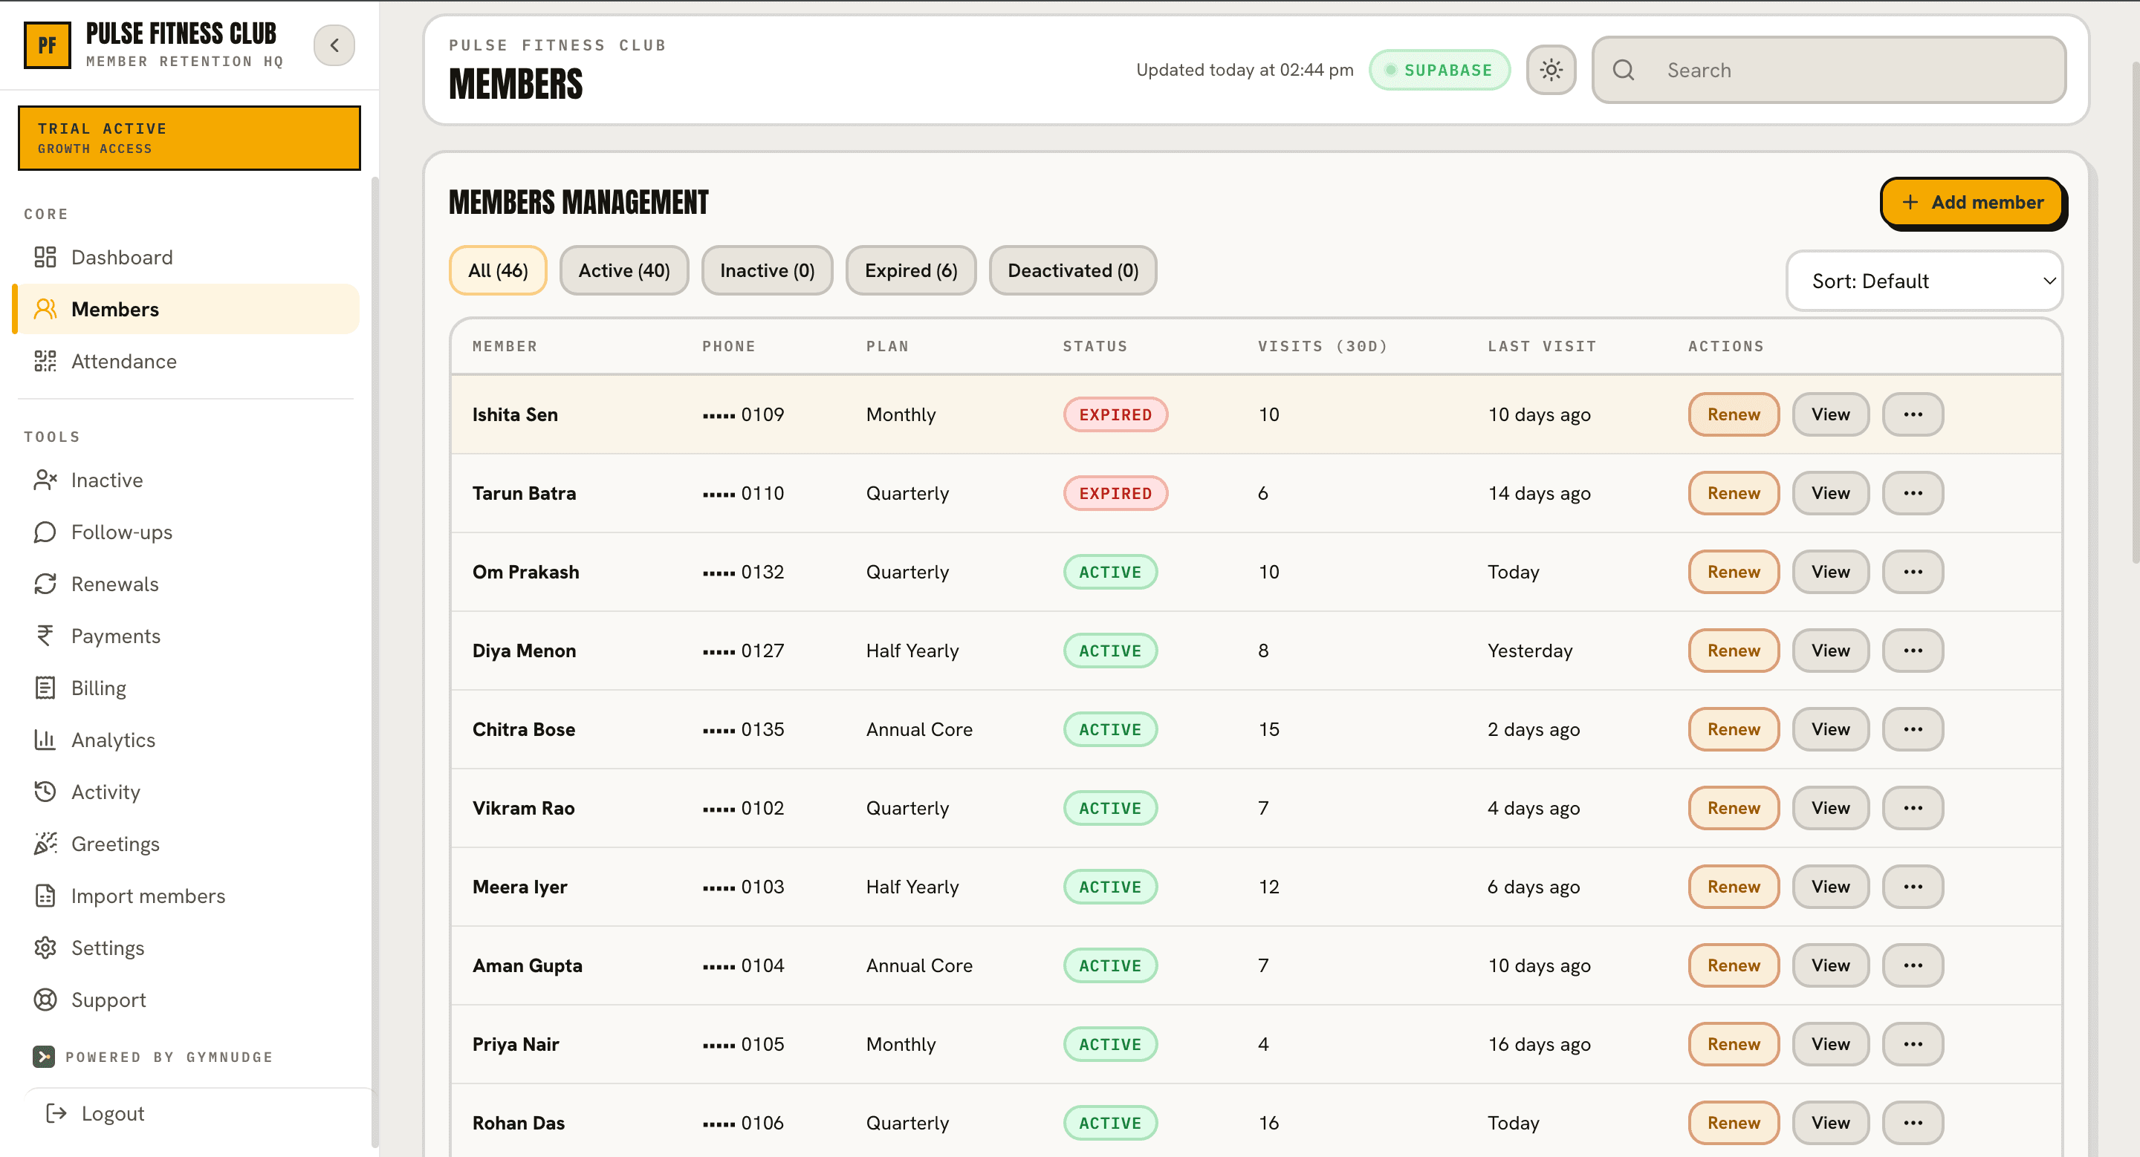View Tarun Batra's profile

point(1830,493)
